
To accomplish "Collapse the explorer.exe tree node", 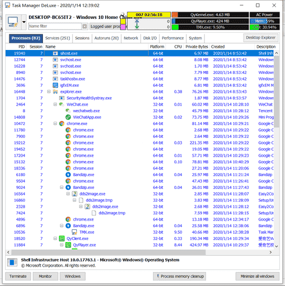I will click(x=49, y=92).
